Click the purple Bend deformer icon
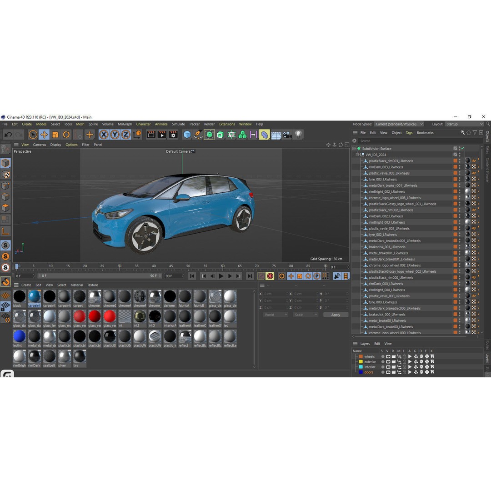 [x=264, y=135]
